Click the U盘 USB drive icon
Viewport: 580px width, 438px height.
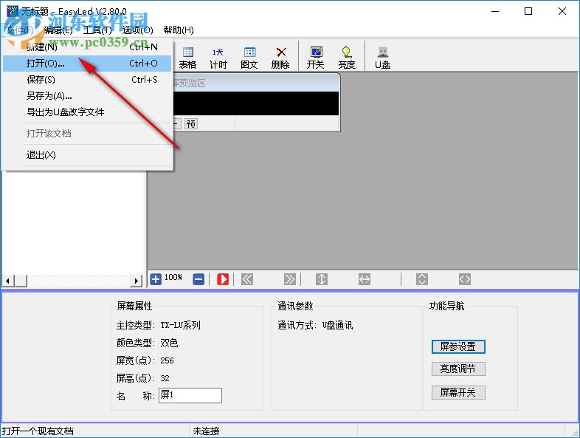pos(382,58)
